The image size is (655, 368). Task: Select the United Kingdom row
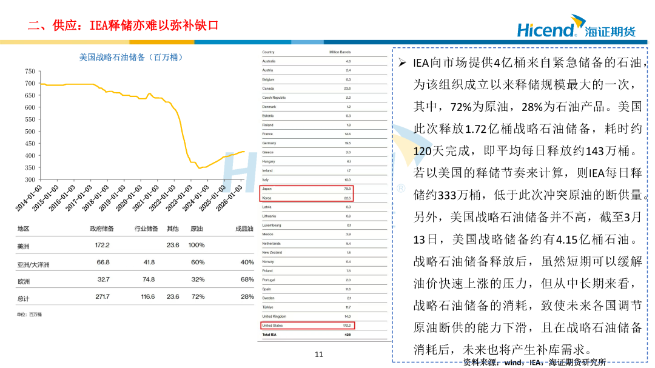(324, 316)
